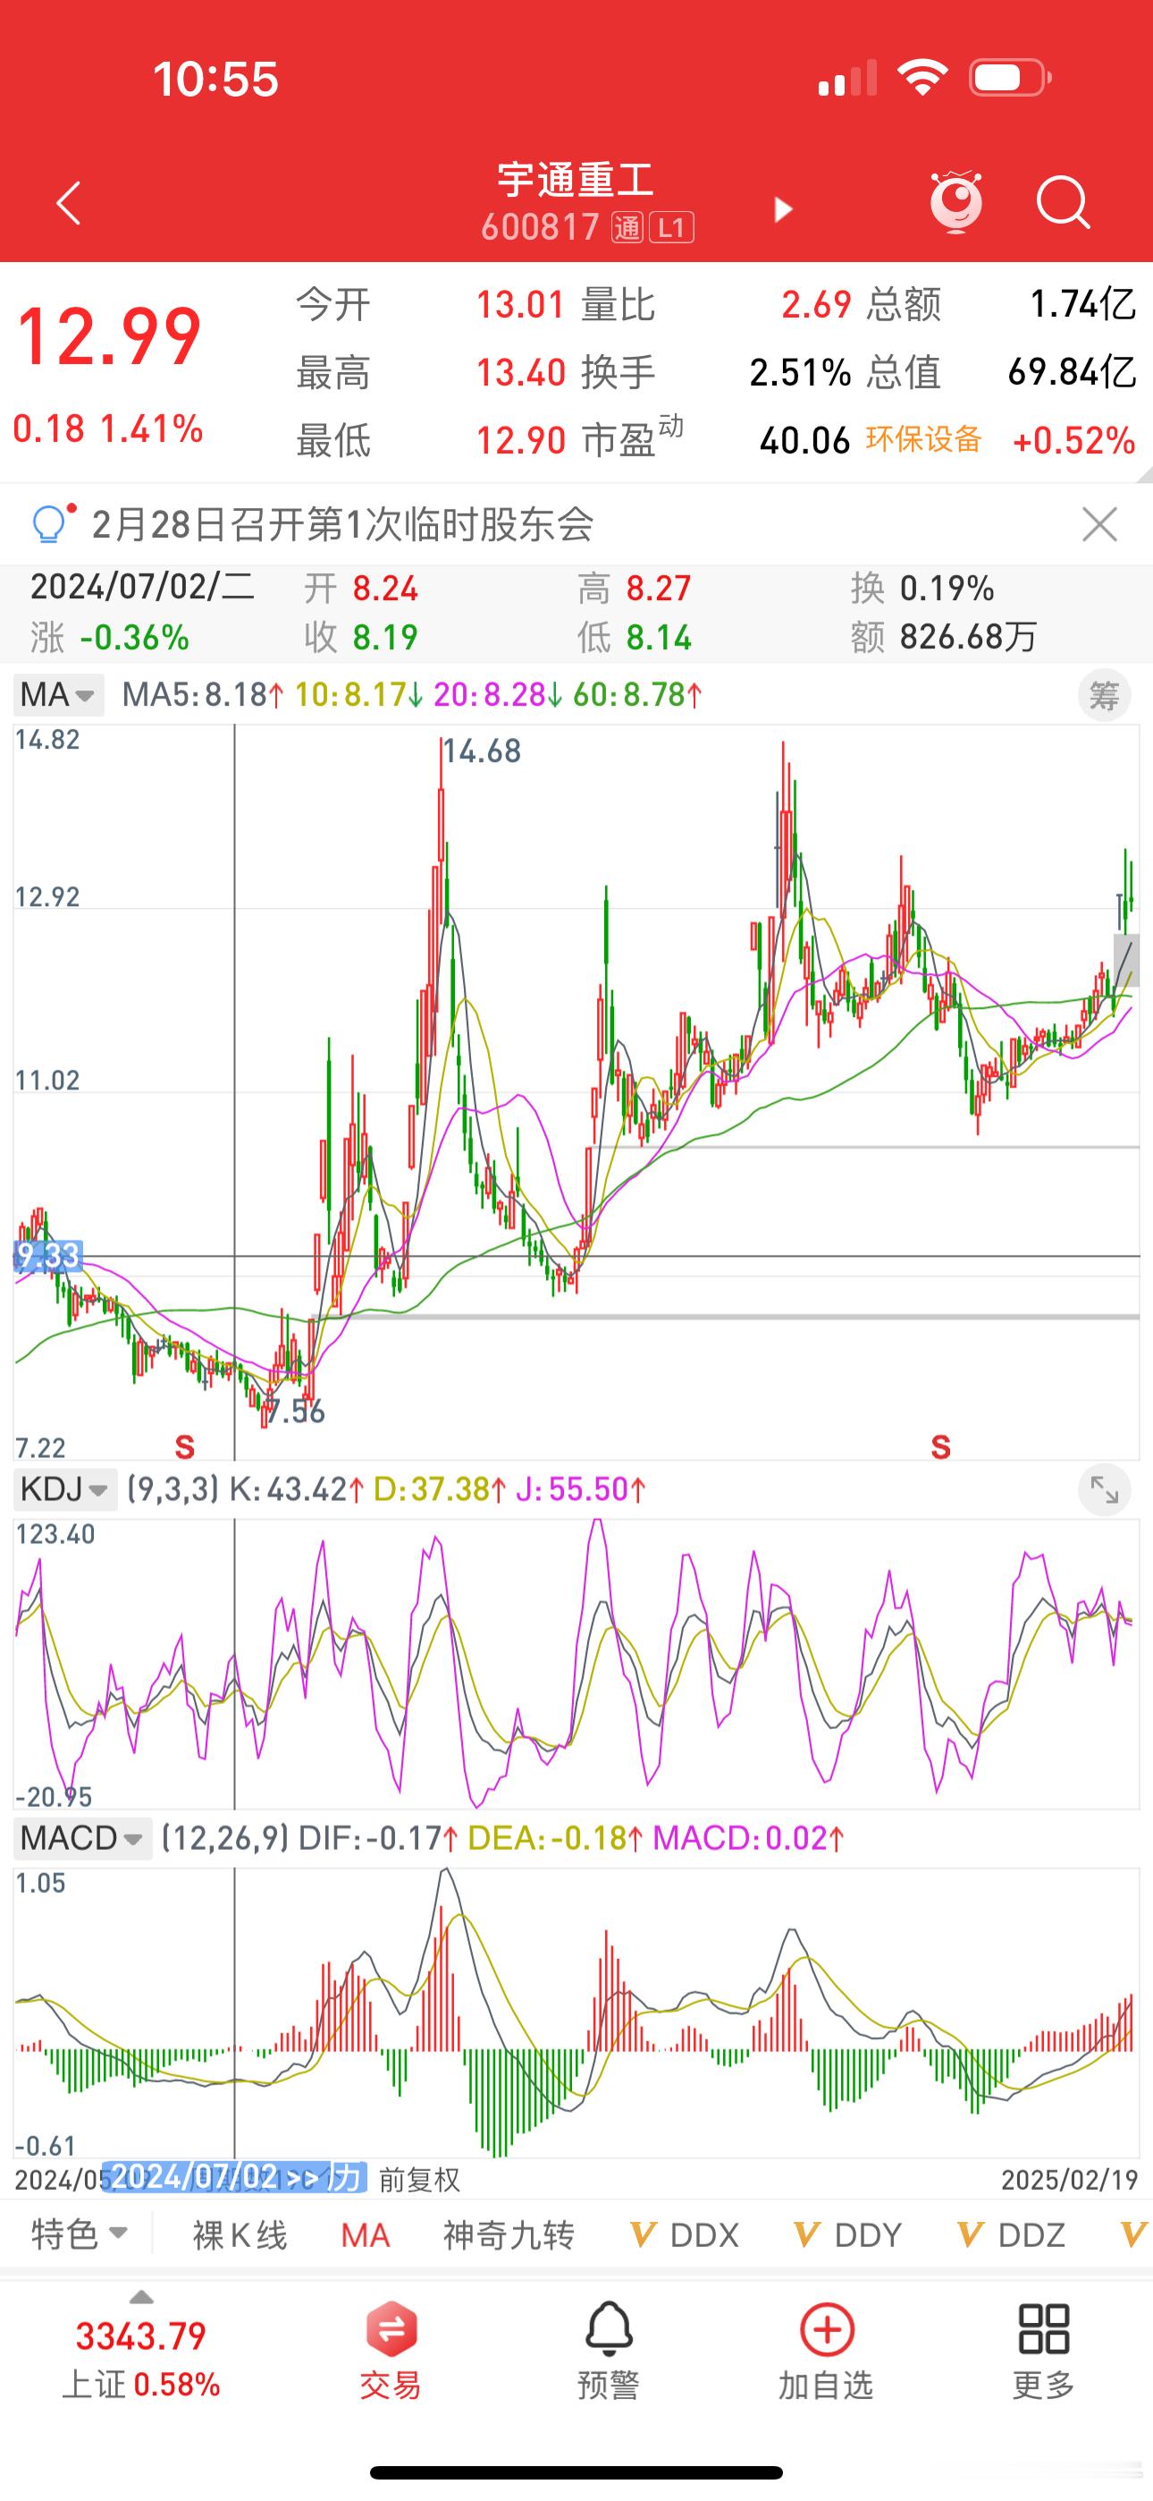Screen dimensions: 1153x2501
Task: Tap the 60:8.78 moving average reading
Action: [637, 695]
